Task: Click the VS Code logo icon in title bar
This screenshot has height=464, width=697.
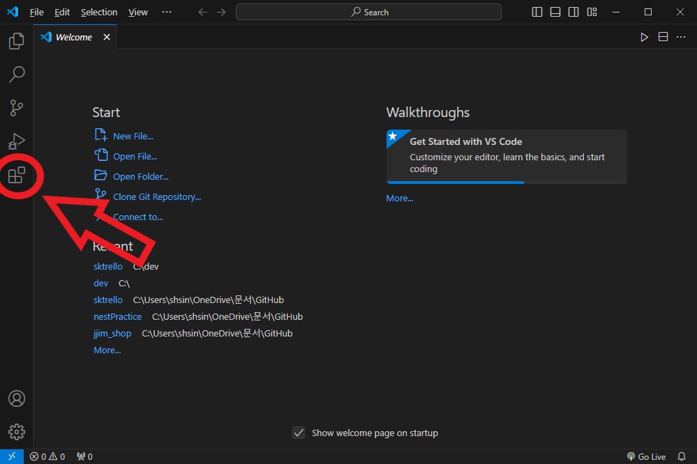Action: [x=13, y=12]
